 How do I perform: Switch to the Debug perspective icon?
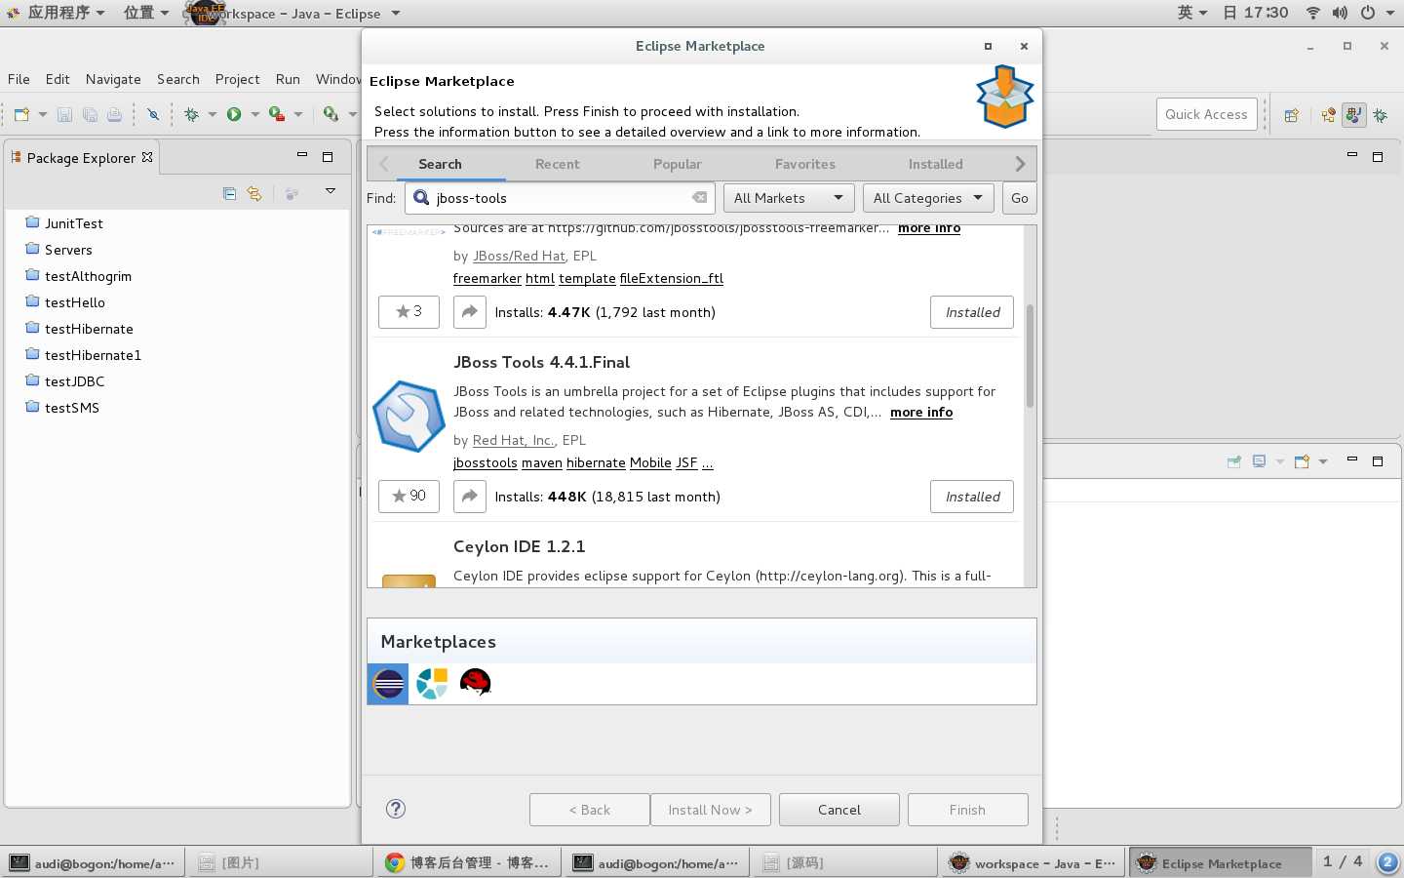click(x=1380, y=115)
